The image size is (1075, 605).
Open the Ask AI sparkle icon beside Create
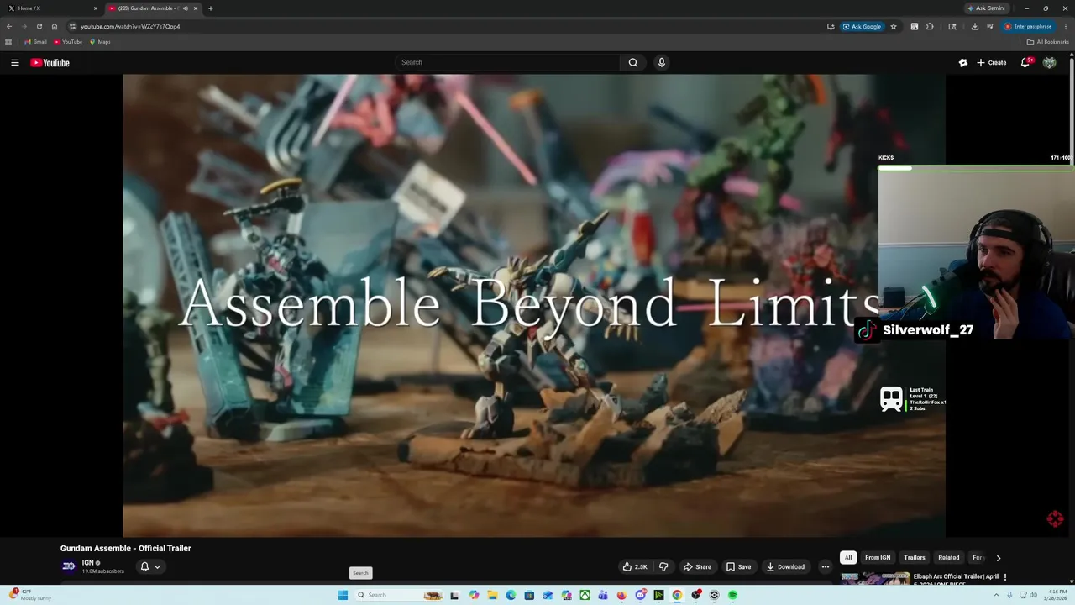[x=963, y=62]
